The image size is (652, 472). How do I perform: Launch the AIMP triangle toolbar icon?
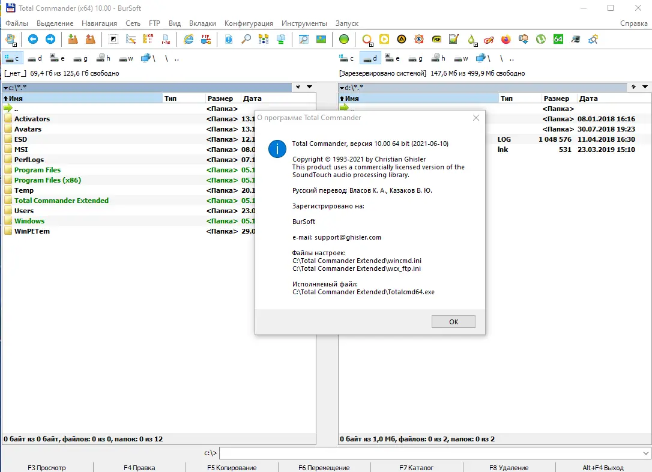[401, 39]
